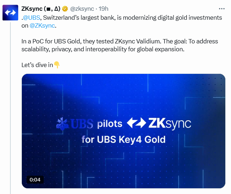Click the 0:04 video duration badge

[x=35, y=180]
